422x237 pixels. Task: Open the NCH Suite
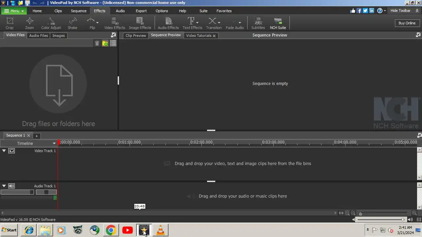click(x=278, y=23)
